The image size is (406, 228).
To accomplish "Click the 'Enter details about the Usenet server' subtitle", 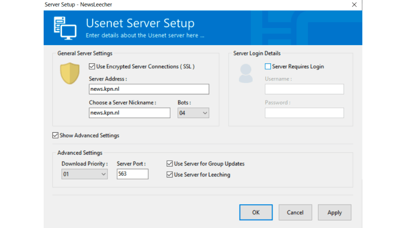I will (x=145, y=35).
